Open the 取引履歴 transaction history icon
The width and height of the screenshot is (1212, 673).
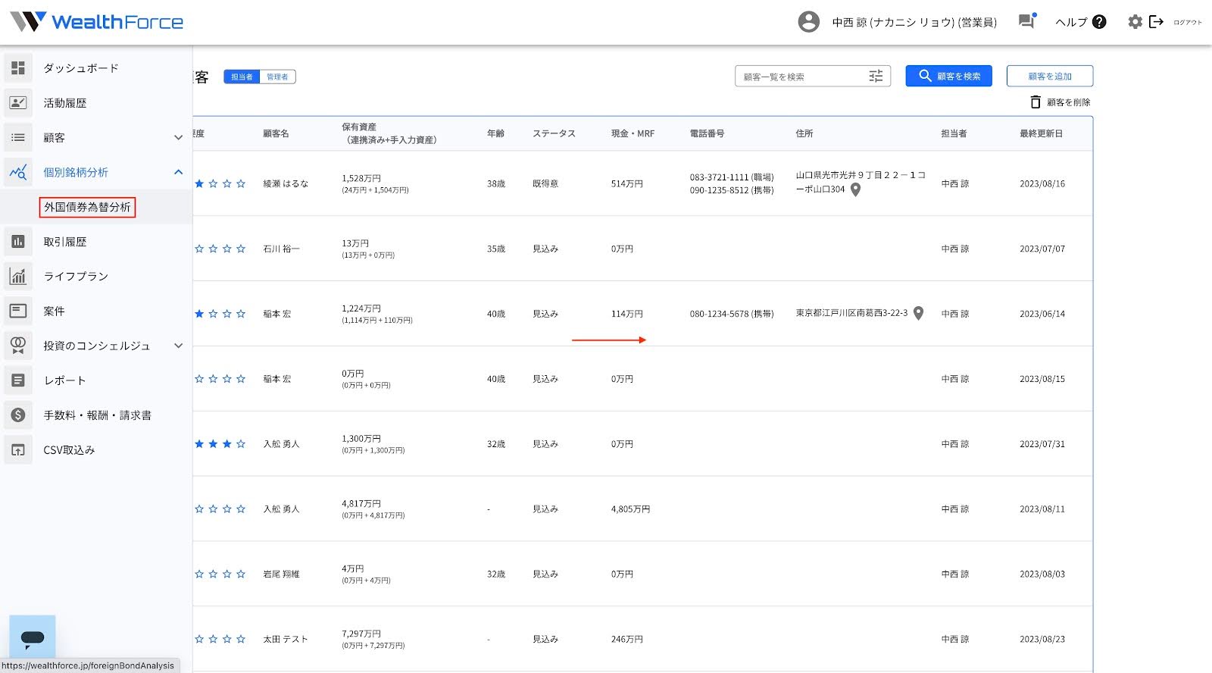18,242
